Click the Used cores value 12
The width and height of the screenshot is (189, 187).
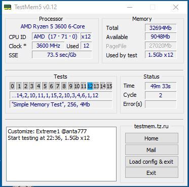tap(86, 46)
